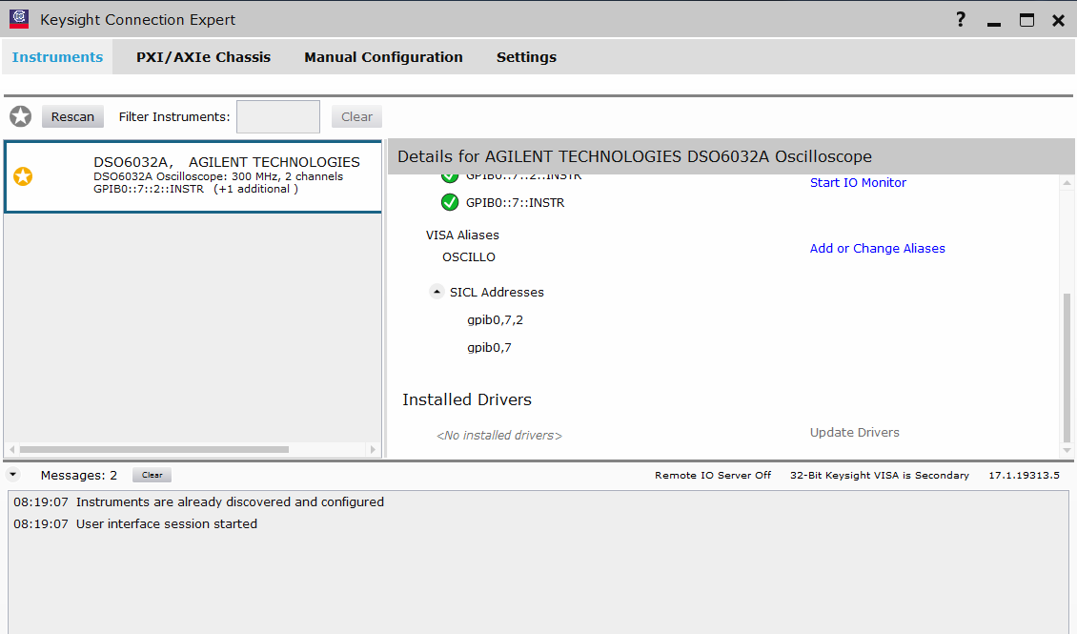The height and width of the screenshot is (634, 1077).
Task: Click the Start IO Monitor link
Action: (x=858, y=183)
